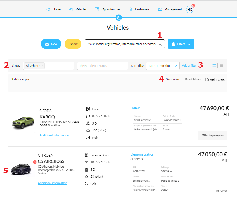Click the Diesel fuel pump icon

88,109
